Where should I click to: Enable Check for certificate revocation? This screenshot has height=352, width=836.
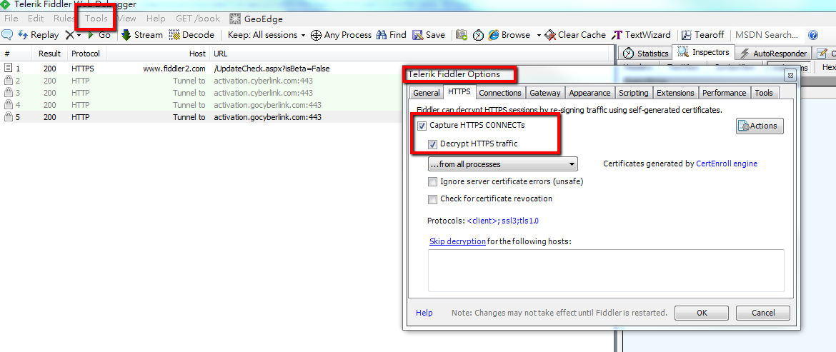[432, 199]
